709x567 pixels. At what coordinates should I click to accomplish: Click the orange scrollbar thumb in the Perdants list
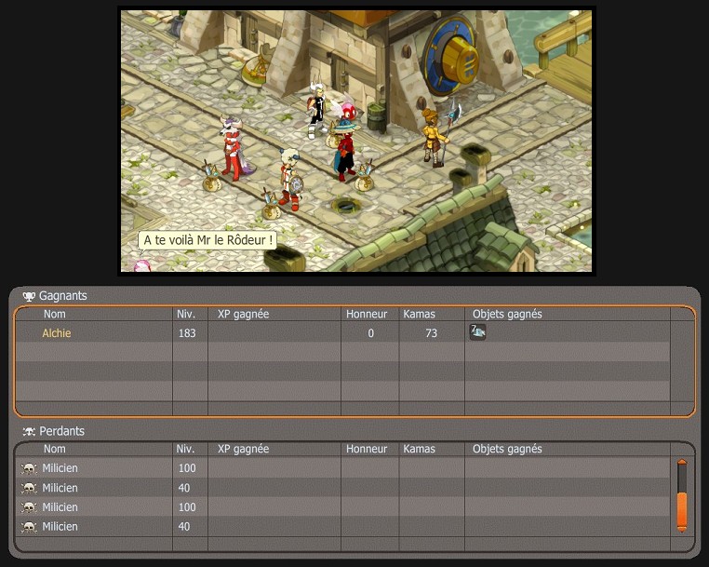[x=682, y=509]
